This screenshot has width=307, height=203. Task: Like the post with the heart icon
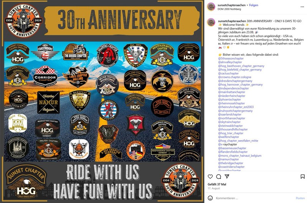coord(210,177)
